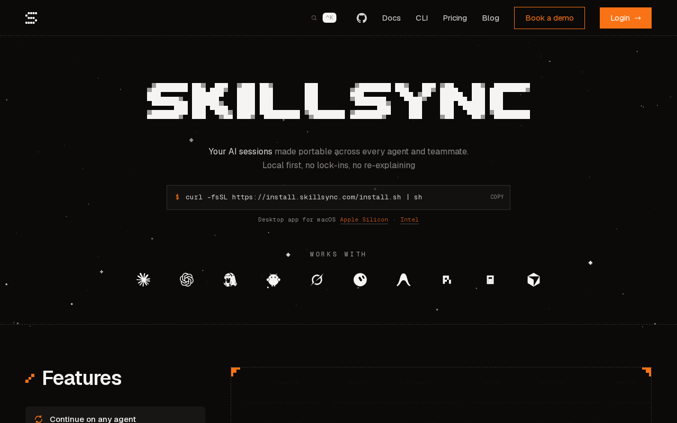Click the pixelated blocks logo icon
This screenshot has height=423, width=677.
click(x=447, y=280)
